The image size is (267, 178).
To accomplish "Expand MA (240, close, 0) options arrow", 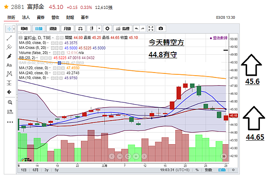I will coord(50,73).
